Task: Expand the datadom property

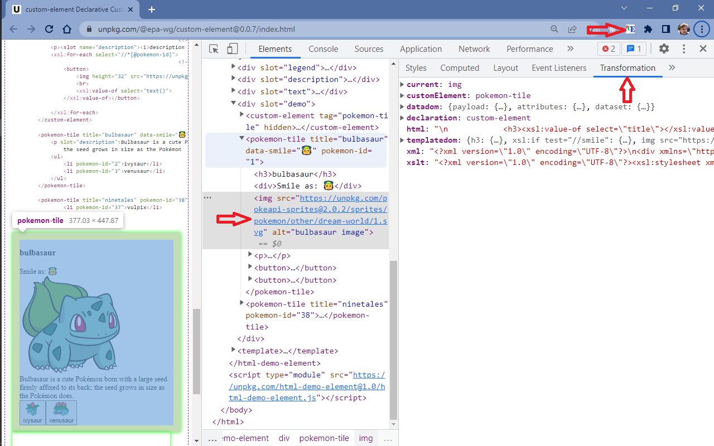Action: [402, 106]
